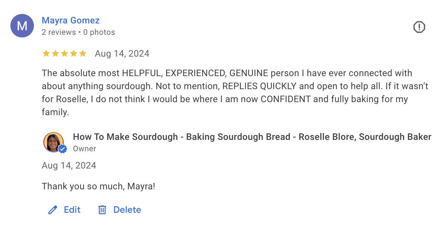Click the middle star of the rating

[x=64, y=53]
